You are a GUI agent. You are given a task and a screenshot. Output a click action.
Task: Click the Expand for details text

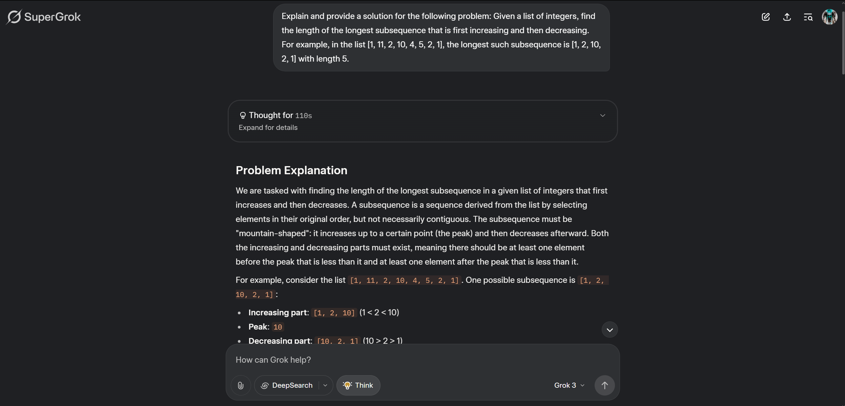point(268,128)
